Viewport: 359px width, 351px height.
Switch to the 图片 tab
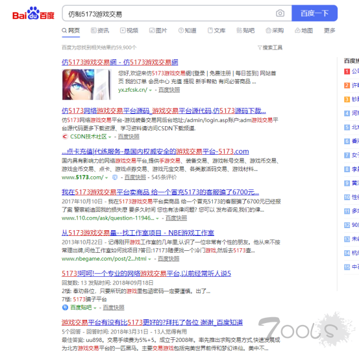[158, 31]
